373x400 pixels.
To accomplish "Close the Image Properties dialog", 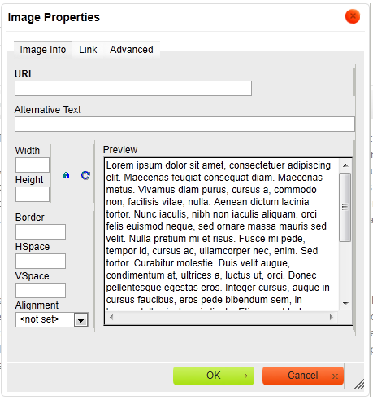I will pyautogui.click(x=353, y=16).
